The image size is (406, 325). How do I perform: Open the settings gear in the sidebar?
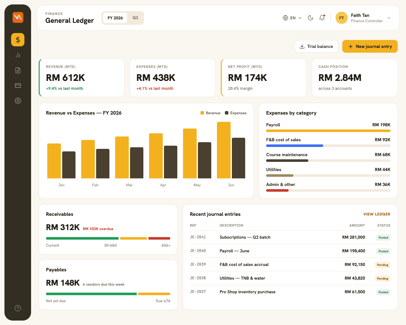click(18, 101)
